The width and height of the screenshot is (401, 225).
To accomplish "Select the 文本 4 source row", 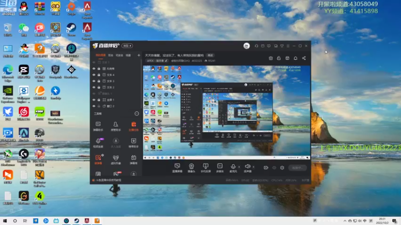I will [116, 74].
